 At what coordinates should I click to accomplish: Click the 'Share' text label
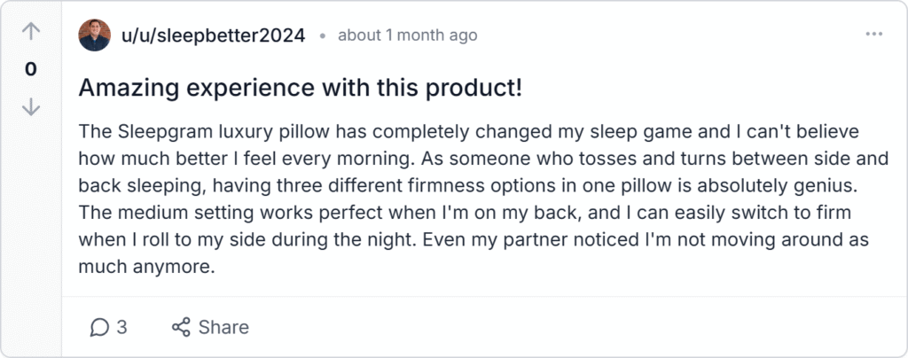point(223,327)
